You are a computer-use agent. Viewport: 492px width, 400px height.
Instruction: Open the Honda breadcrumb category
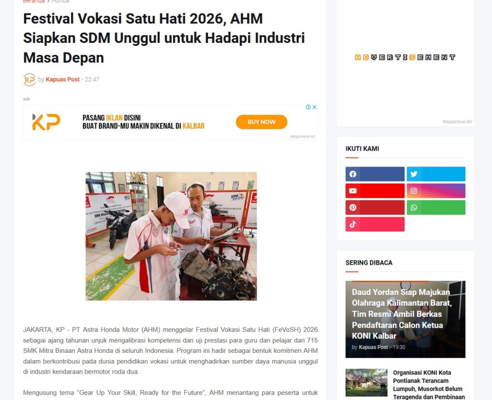pos(60,1)
